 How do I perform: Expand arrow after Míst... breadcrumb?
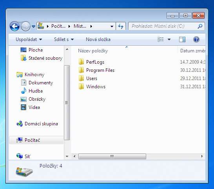pyautogui.click(x=91, y=26)
